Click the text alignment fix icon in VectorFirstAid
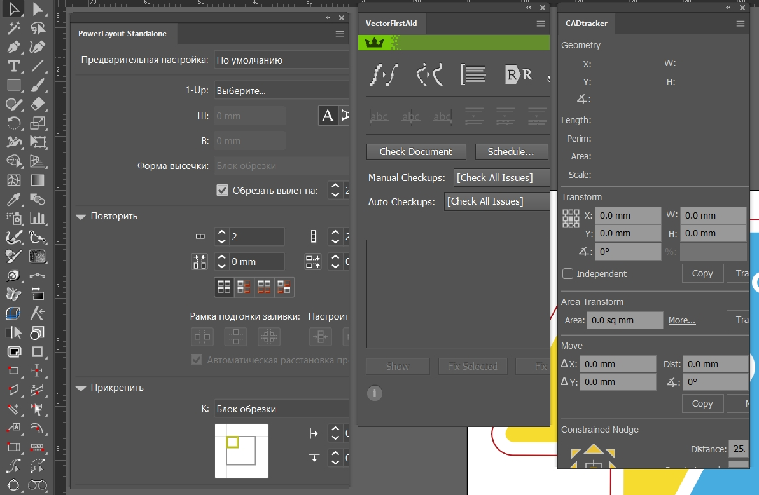The height and width of the screenshot is (495, 759). (x=473, y=74)
